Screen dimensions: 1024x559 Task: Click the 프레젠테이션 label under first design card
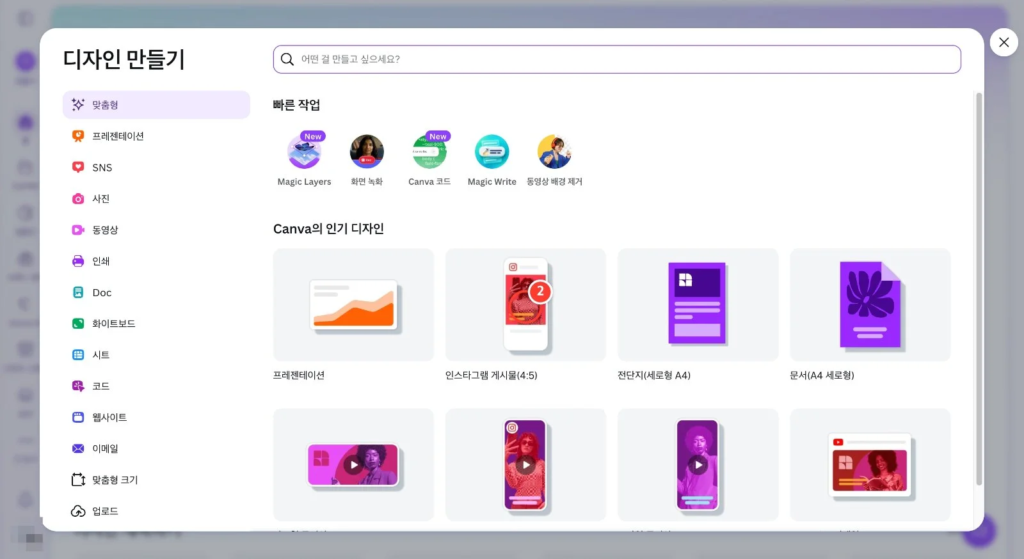click(x=299, y=375)
